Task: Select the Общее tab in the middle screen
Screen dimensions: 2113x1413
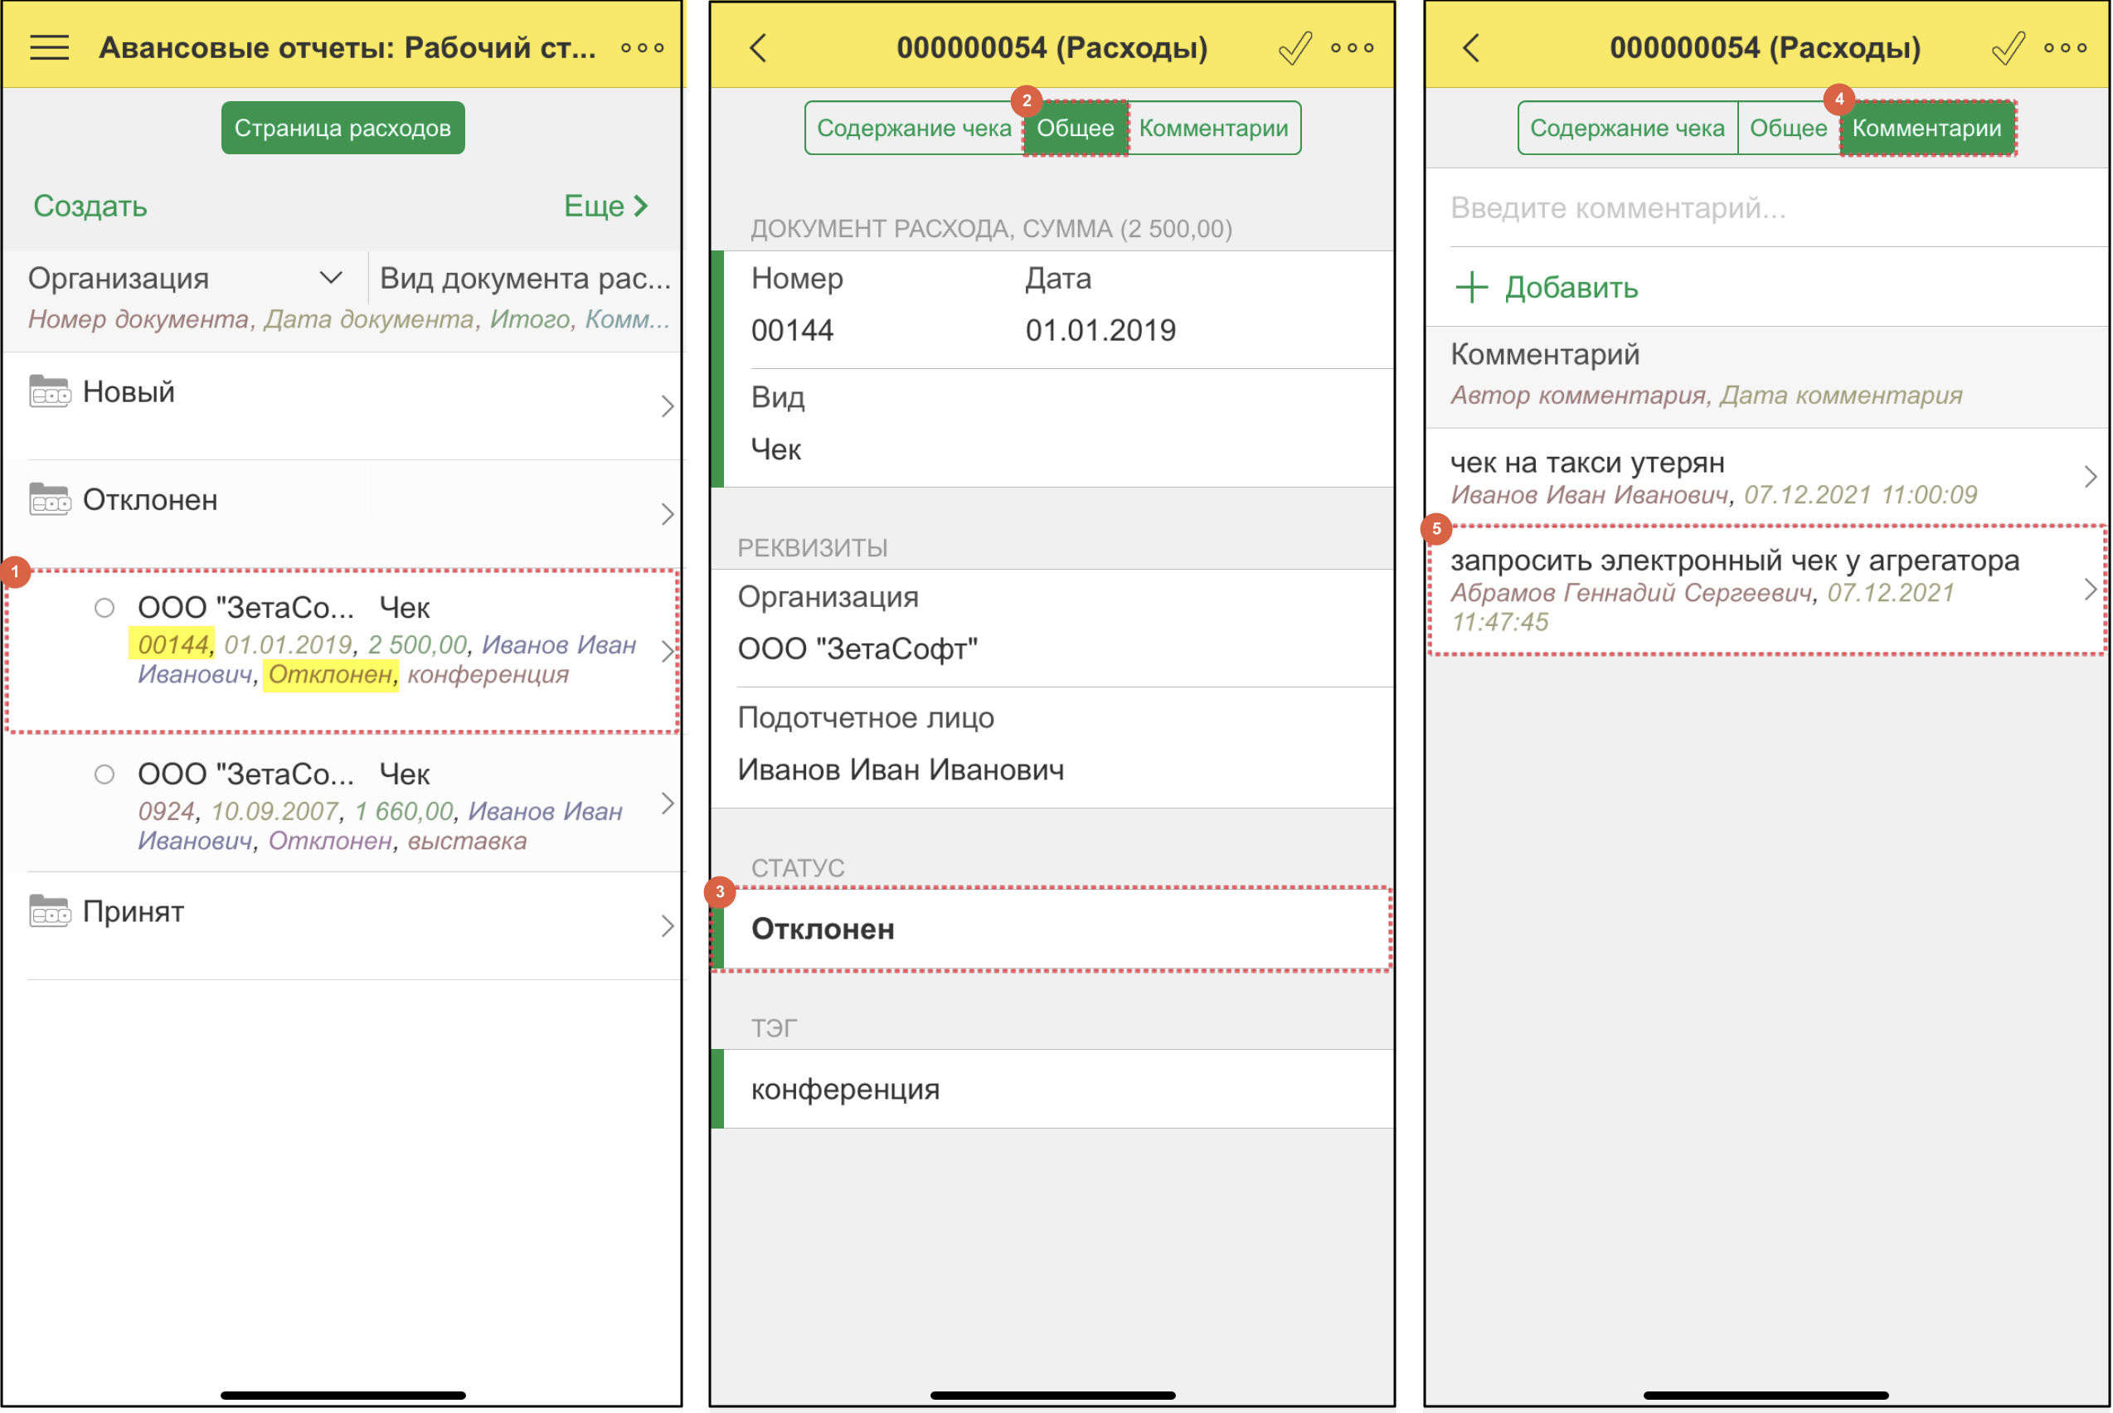Action: click(1075, 128)
